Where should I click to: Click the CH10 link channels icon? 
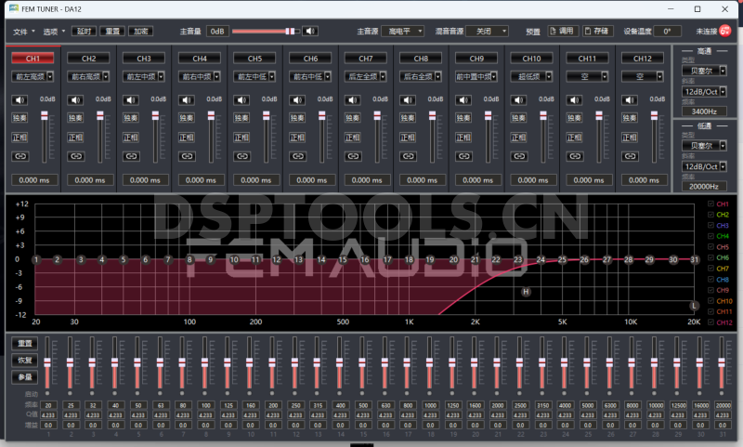click(518, 155)
